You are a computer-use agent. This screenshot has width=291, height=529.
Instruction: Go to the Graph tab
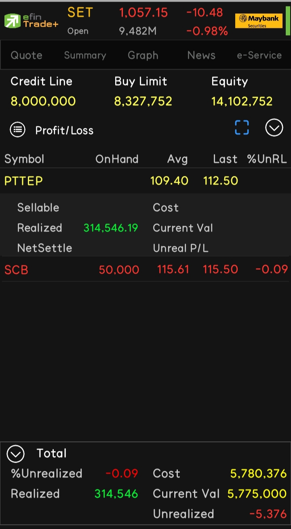point(143,55)
